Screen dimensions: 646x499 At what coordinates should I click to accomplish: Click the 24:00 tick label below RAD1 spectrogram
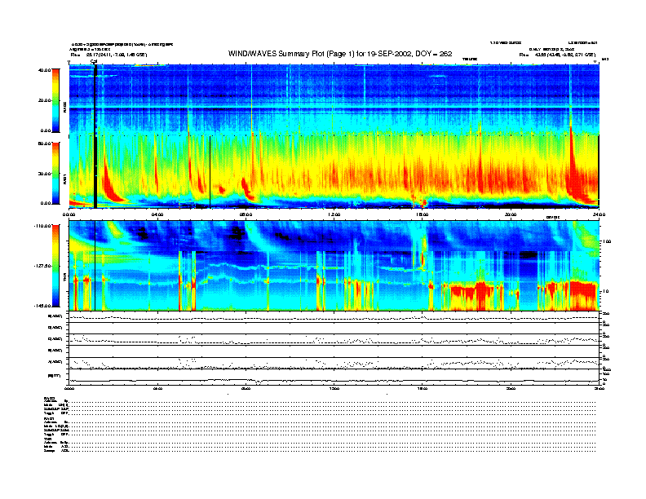[599, 214]
